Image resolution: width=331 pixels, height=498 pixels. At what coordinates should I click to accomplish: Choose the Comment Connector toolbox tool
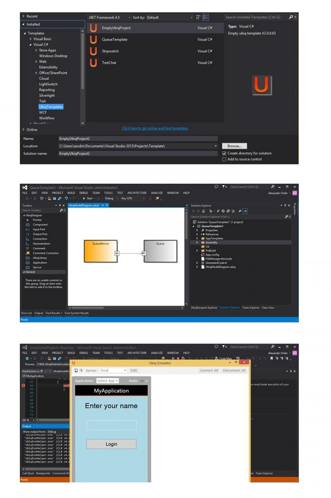[x=45, y=253]
